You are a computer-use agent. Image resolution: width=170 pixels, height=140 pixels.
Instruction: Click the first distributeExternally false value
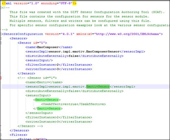(73, 56)
